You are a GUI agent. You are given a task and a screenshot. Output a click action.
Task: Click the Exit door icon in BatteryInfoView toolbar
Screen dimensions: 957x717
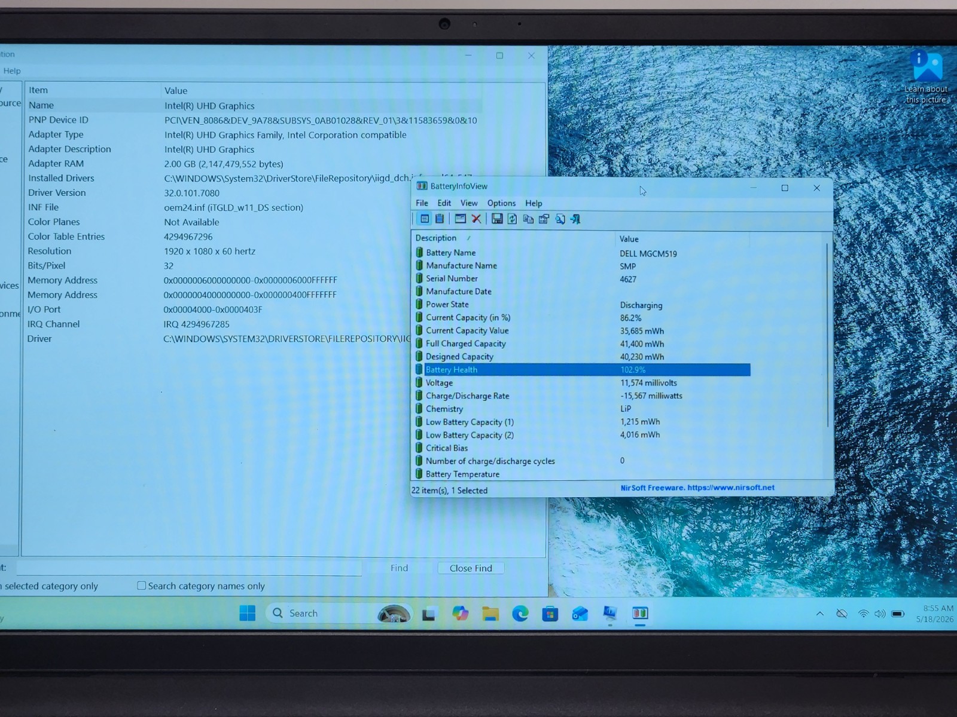point(575,219)
